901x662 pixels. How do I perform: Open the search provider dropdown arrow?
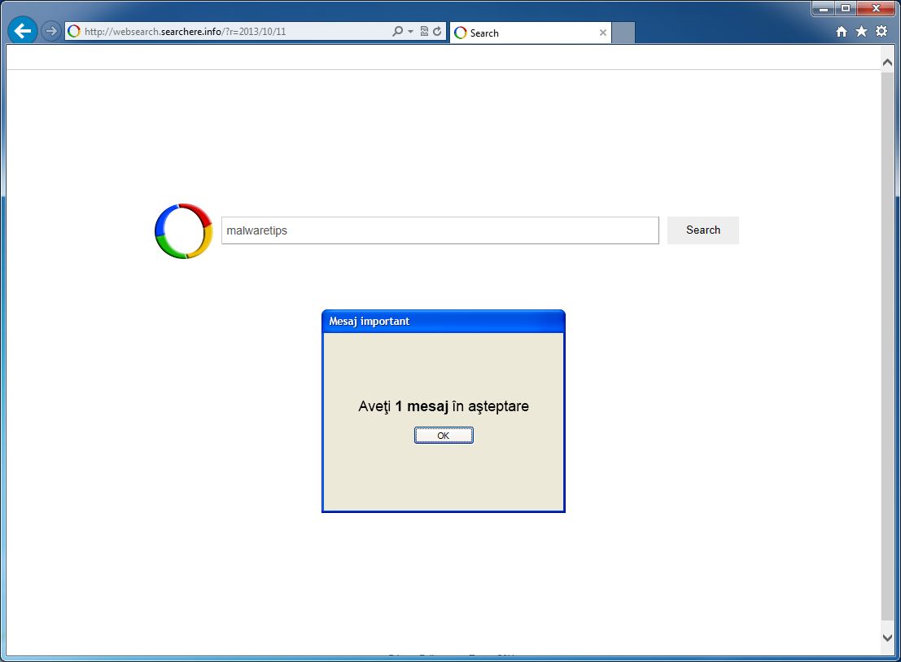click(x=409, y=30)
